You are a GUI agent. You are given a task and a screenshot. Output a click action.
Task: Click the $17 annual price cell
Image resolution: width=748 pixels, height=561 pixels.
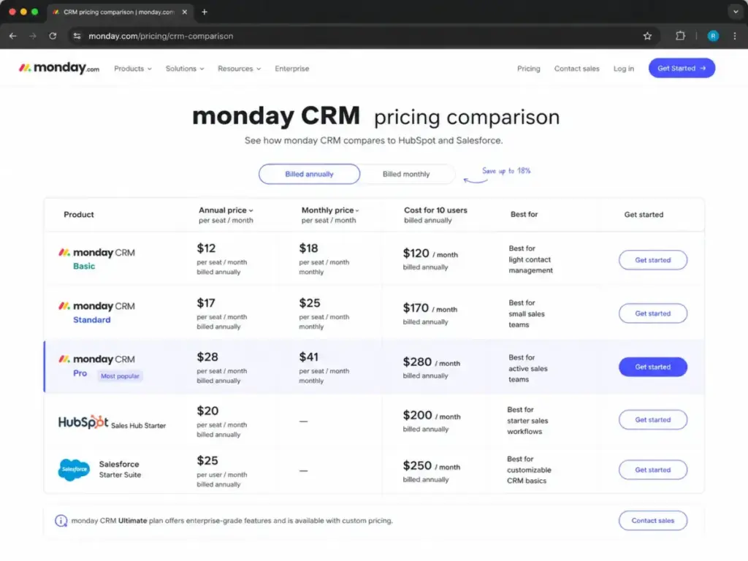point(222,314)
